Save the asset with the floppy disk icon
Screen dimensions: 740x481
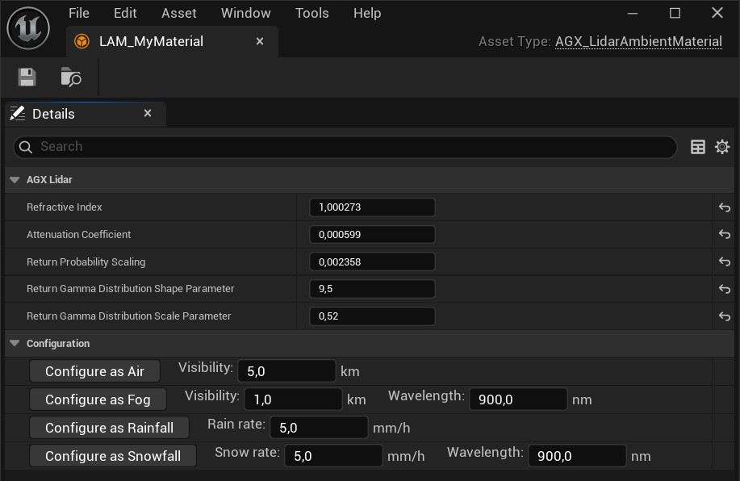[x=27, y=77]
